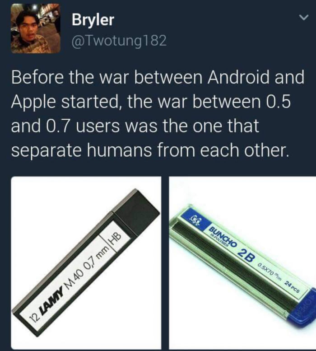The height and width of the screenshot is (351, 316).
Task: Visit the @Twotung182 handle
Action: (119, 41)
